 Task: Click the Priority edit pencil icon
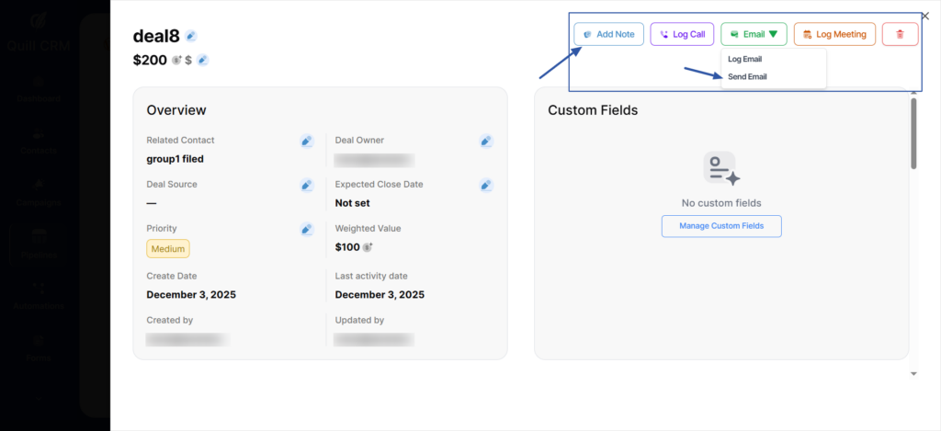pyautogui.click(x=307, y=229)
